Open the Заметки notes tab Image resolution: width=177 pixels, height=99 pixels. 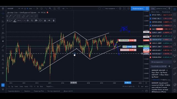(27, 91)
